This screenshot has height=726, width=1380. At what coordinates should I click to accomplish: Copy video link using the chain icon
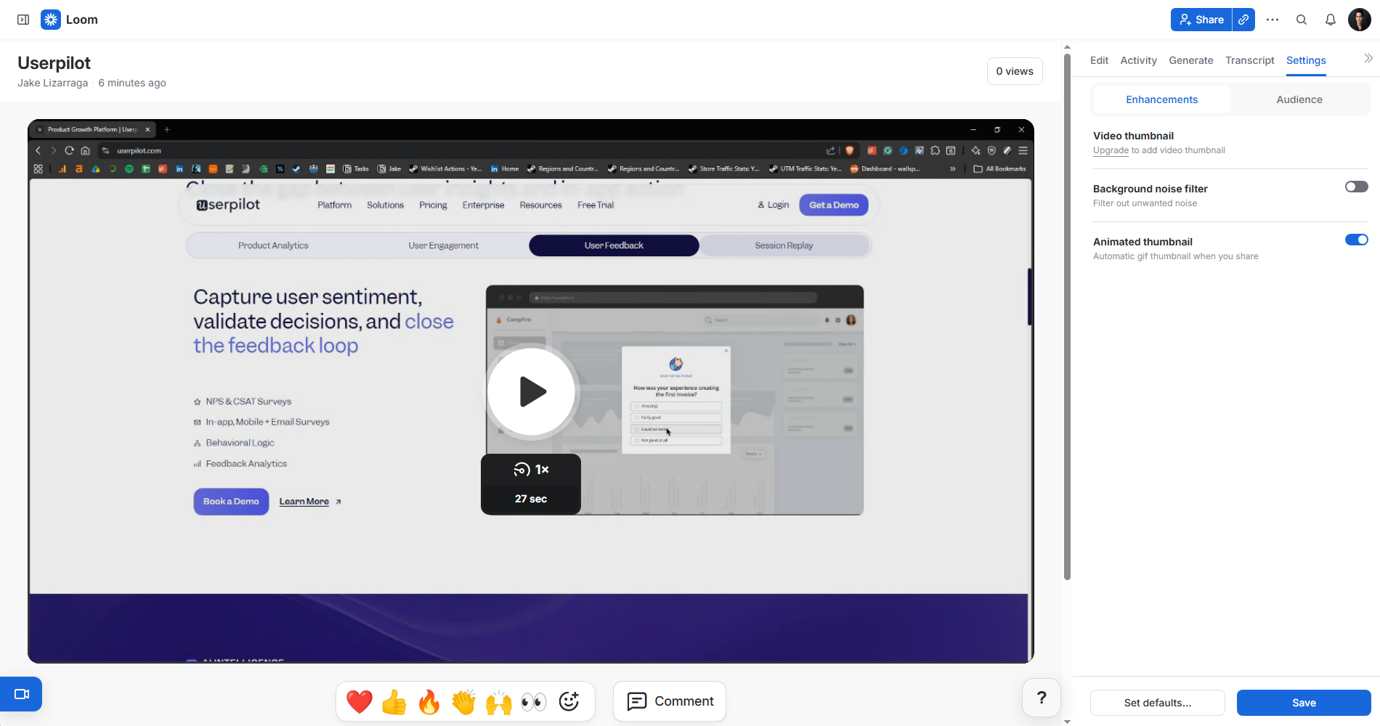pos(1243,20)
